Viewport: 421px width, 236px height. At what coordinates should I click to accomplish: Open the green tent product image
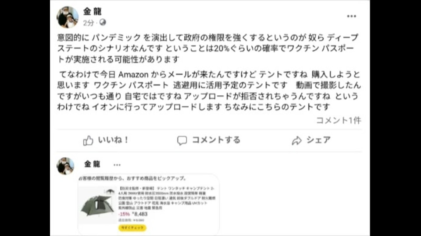(97, 205)
